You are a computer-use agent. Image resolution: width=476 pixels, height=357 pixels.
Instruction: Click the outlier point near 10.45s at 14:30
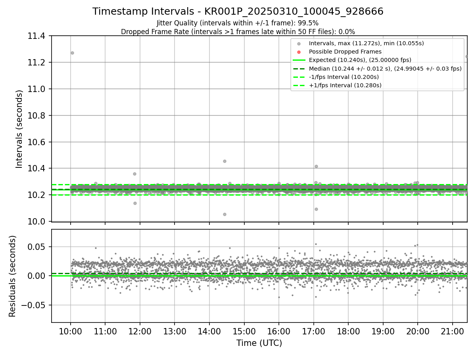225,161
